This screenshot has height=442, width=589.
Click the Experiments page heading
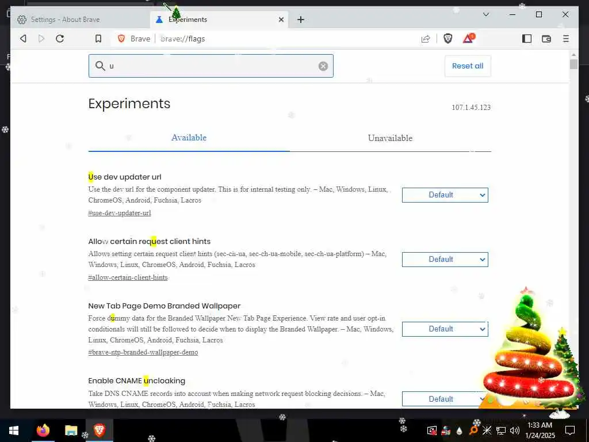(129, 104)
